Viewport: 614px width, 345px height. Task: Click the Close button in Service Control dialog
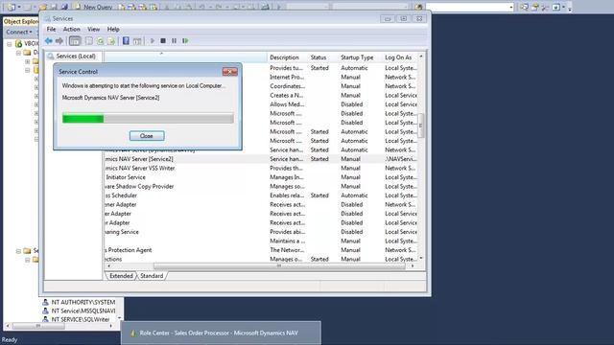pyautogui.click(x=147, y=136)
